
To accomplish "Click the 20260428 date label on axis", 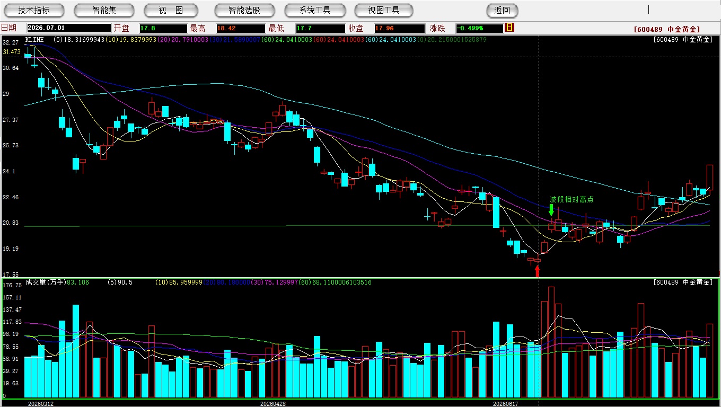I will click(x=273, y=403).
